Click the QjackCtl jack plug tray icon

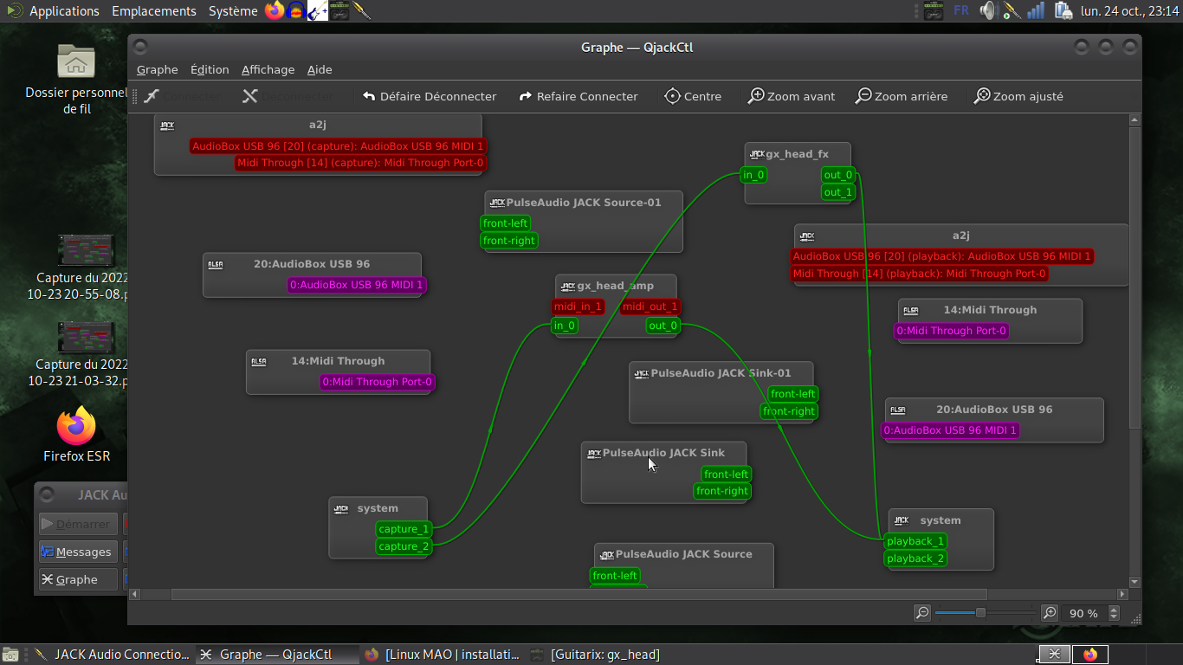tap(1011, 11)
